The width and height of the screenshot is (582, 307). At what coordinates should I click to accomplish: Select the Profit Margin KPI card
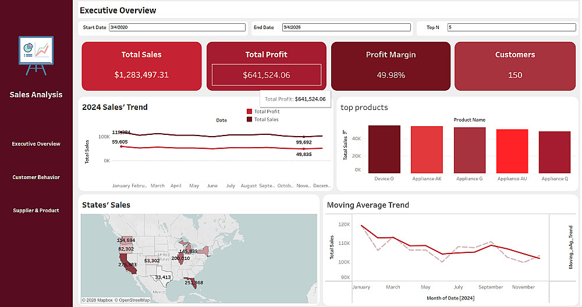(391, 66)
